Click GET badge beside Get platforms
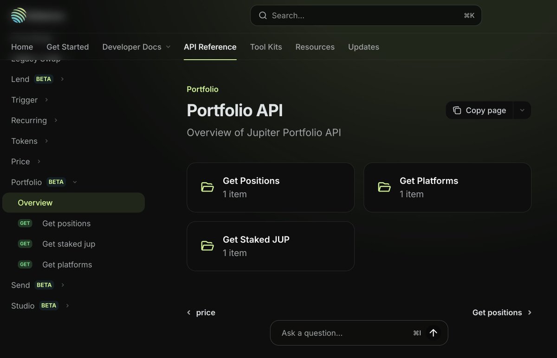557x358 pixels. coord(25,264)
